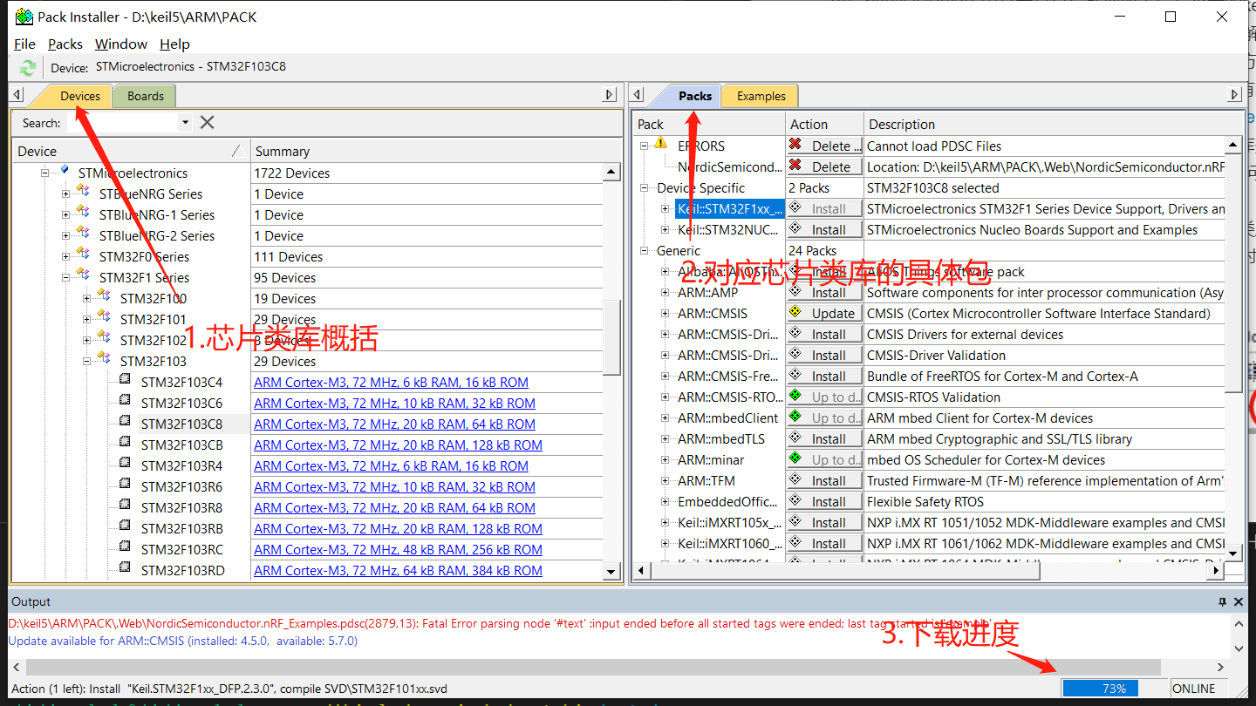Open STM32F103RC summary link with 256 kB ROM

(x=398, y=550)
